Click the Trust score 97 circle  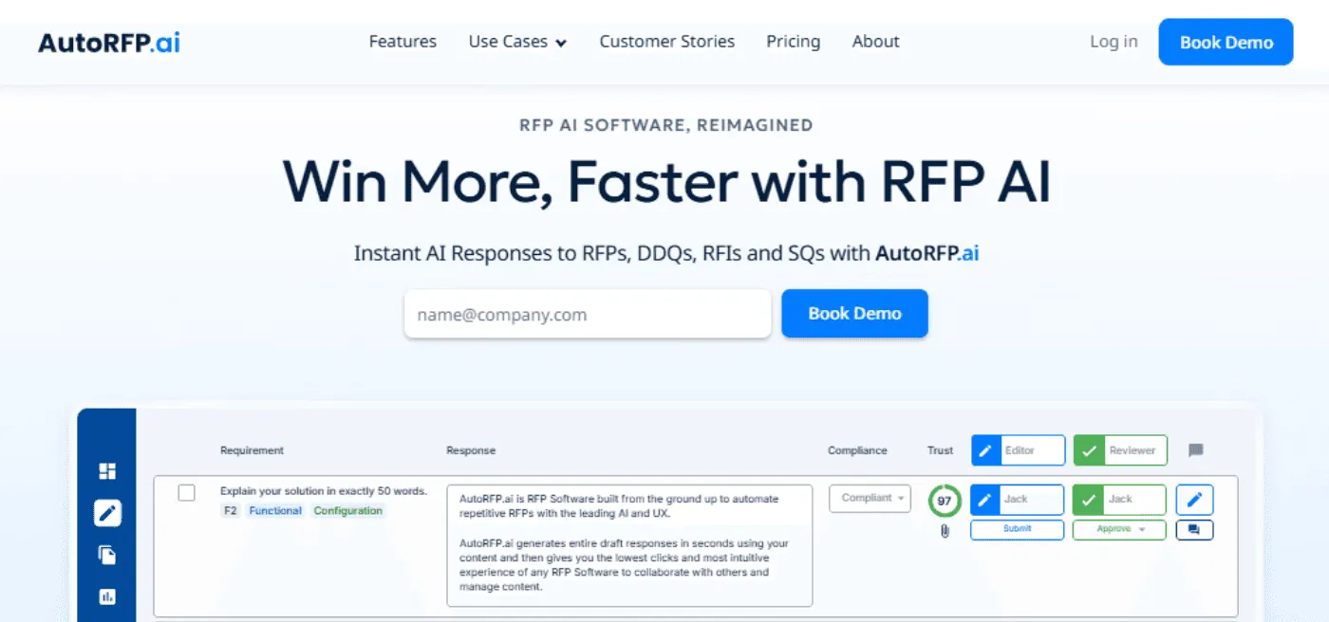point(945,500)
